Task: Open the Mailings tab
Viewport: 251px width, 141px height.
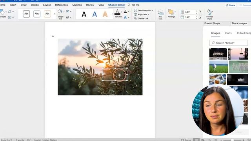Action: 77,5
